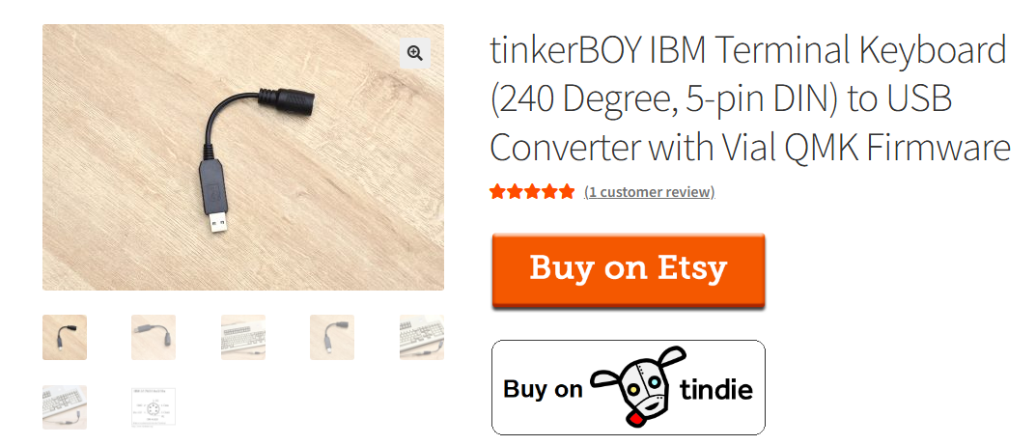Viewport: 1036px width, 445px height.
Task: Select the DIN pinout diagram thumbnail
Action: 154,407
